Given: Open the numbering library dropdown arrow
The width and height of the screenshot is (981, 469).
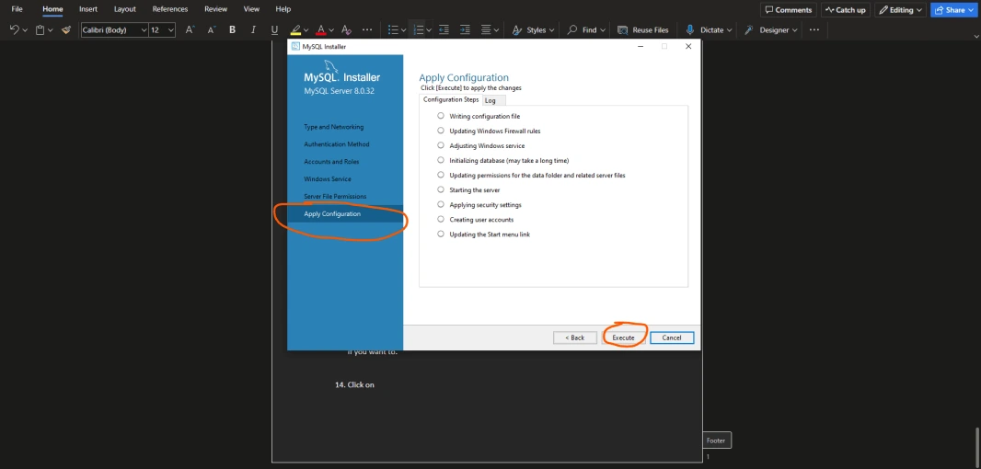Looking at the screenshot, I should point(429,30).
